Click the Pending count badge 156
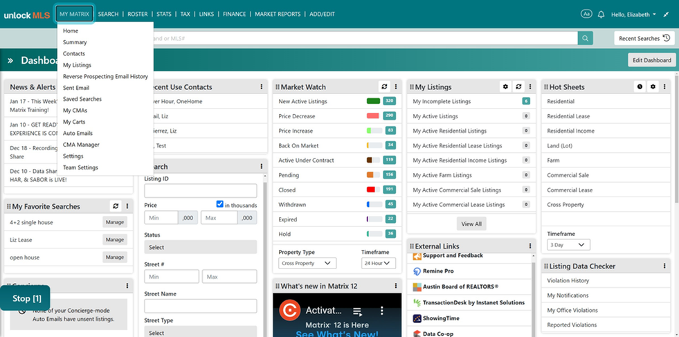 pyautogui.click(x=390, y=174)
